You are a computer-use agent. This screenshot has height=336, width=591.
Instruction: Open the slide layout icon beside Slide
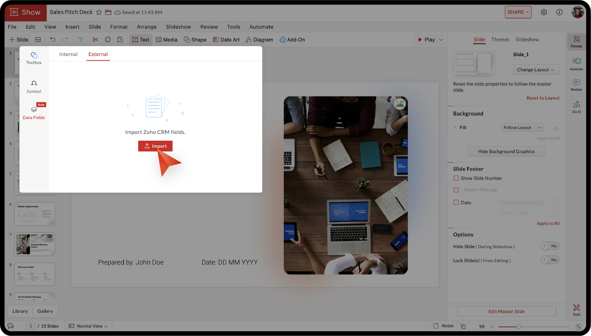click(38, 39)
